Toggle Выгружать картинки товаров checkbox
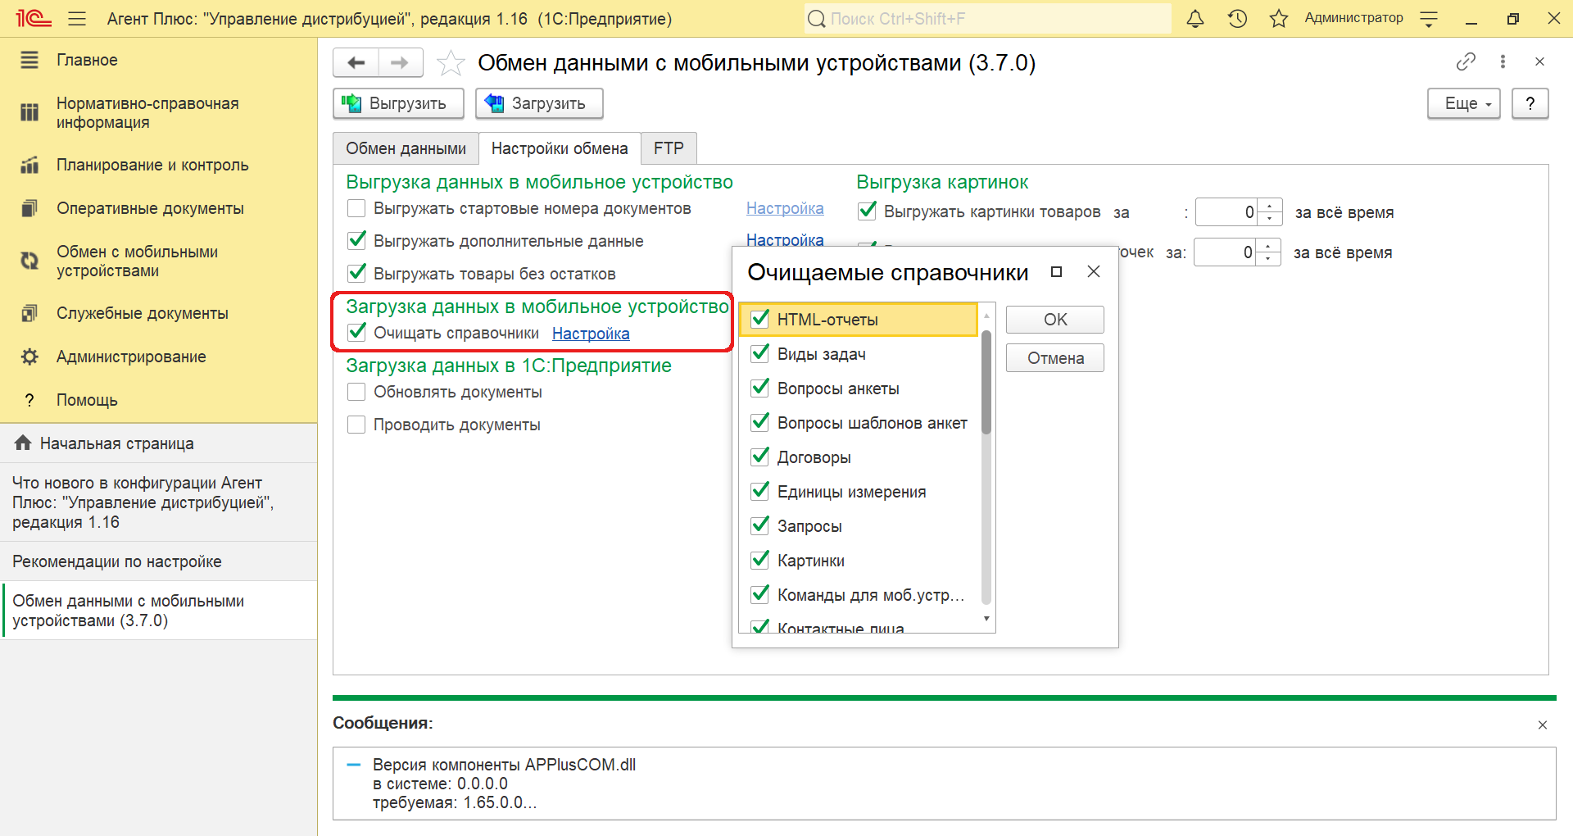The width and height of the screenshot is (1573, 836). (x=867, y=211)
